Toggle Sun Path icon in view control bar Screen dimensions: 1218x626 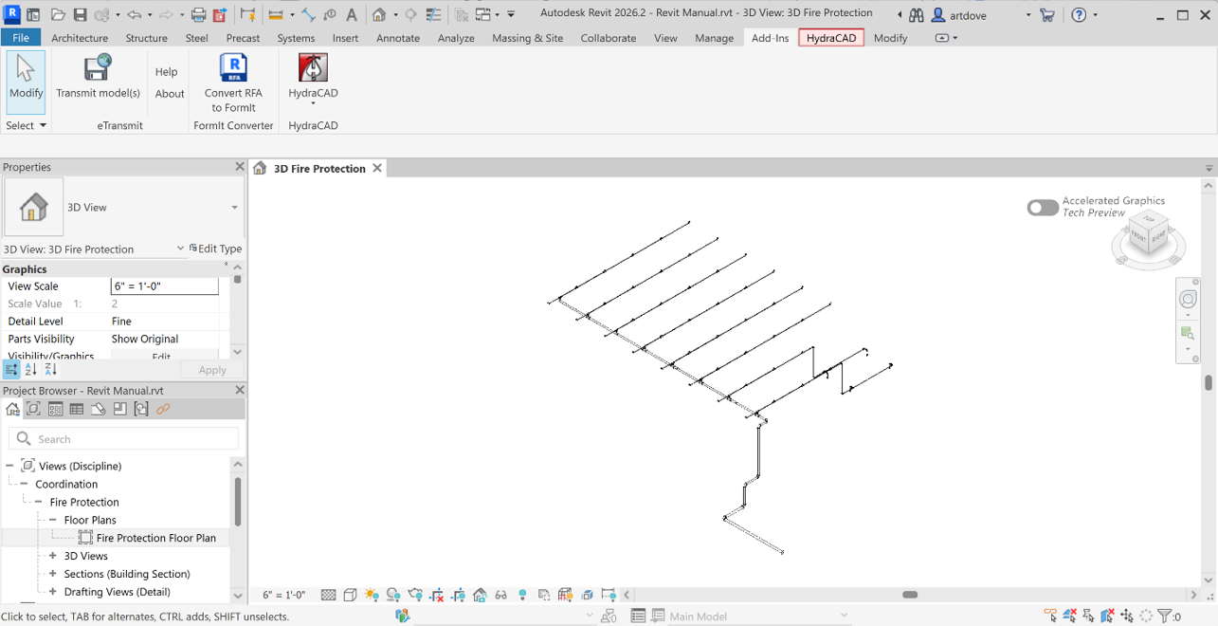pyautogui.click(x=372, y=595)
